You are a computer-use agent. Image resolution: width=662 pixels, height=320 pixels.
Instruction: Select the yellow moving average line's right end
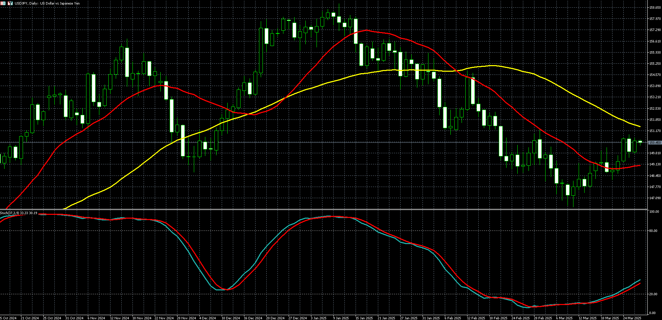point(640,126)
